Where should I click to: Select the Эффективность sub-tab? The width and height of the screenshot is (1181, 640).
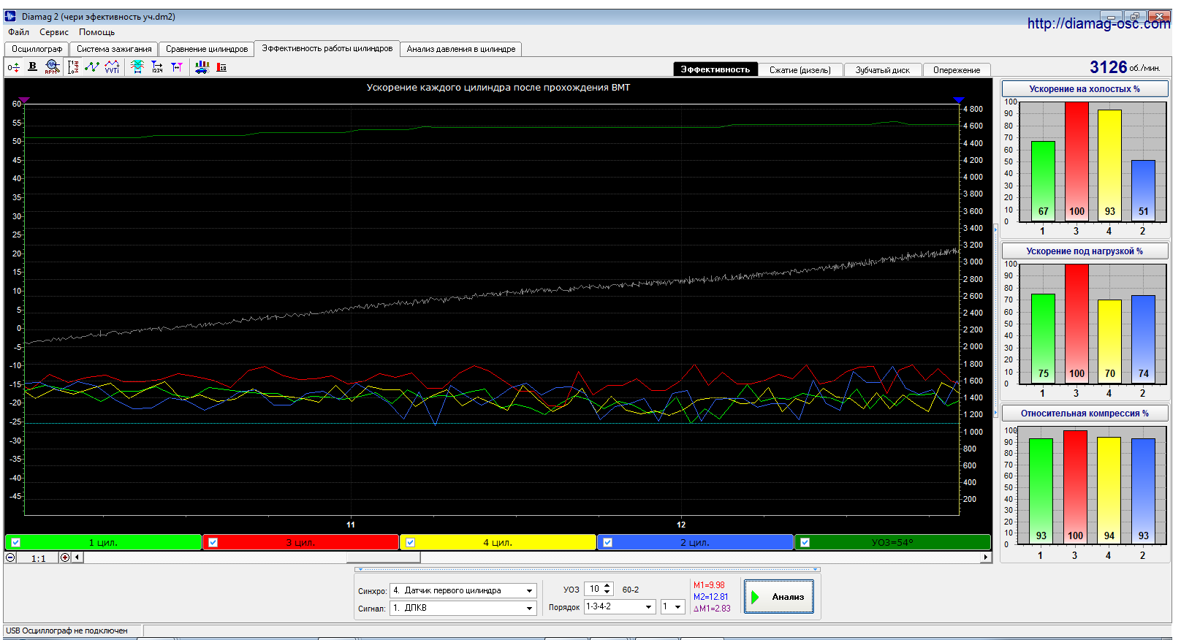pyautogui.click(x=715, y=69)
